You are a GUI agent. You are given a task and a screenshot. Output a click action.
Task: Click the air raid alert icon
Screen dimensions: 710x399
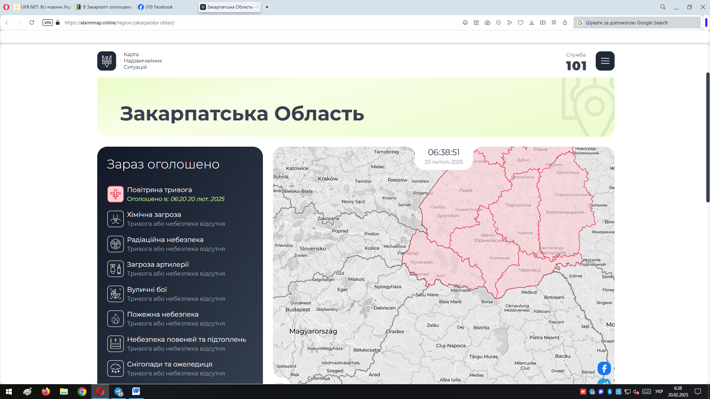pyautogui.click(x=115, y=194)
